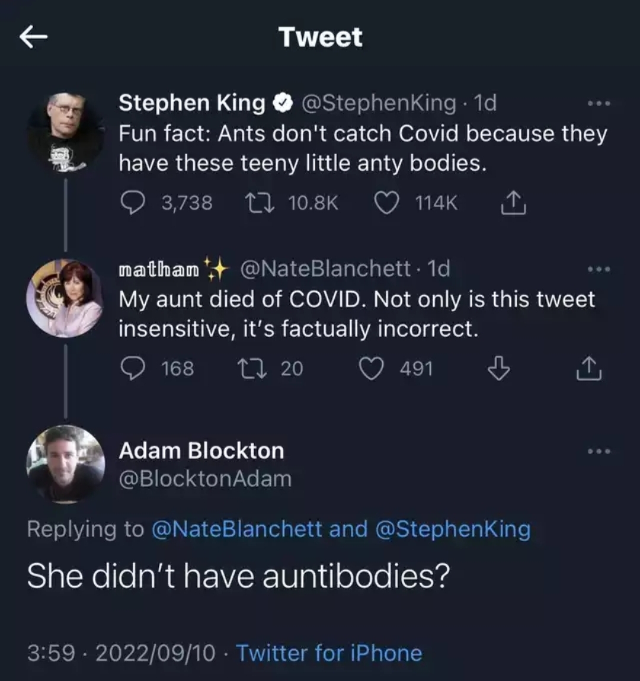
Task: Open @StephenKing mention in replying-to line
Action: [x=453, y=529]
